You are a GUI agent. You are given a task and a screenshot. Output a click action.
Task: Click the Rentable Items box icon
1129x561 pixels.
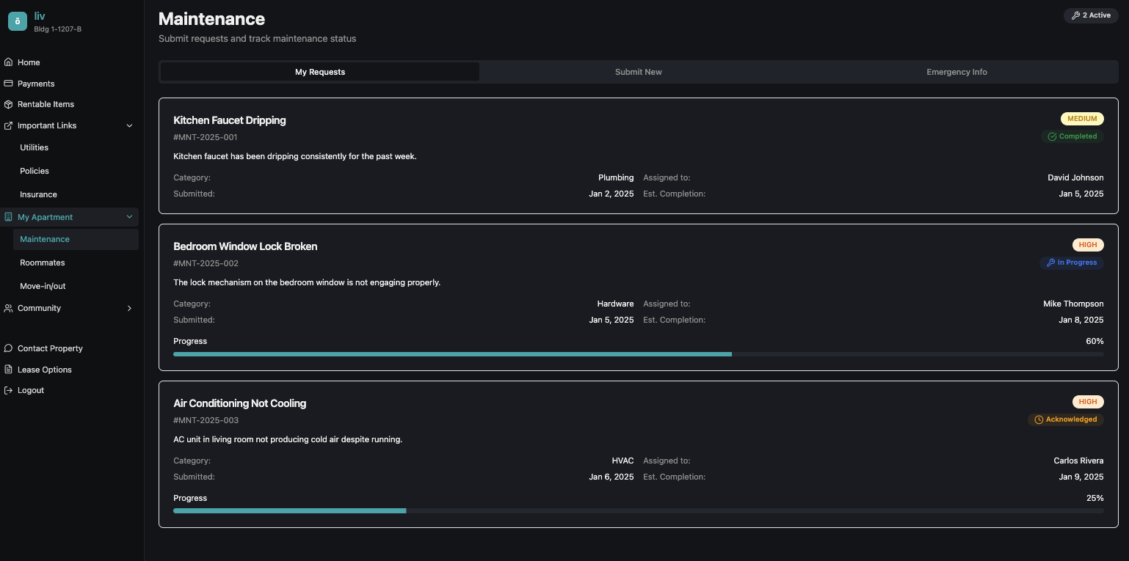pos(9,104)
